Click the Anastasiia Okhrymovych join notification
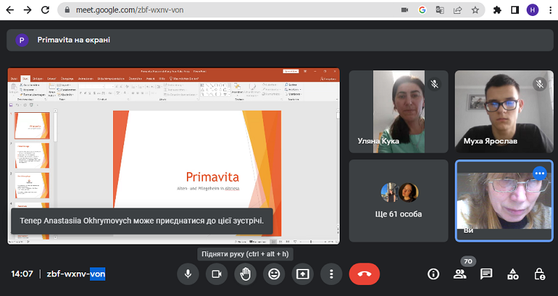The height and width of the screenshot is (296, 558). 142,221
